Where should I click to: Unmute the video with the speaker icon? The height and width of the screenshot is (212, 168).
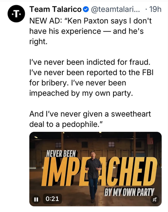(x=155, y=199)
